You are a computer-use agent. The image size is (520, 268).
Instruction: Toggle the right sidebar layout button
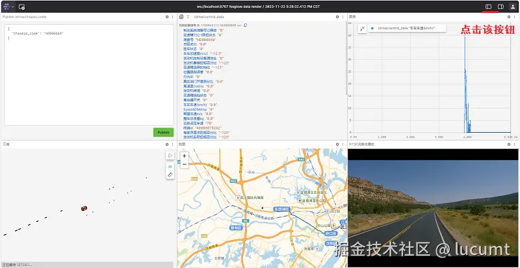pyautogui.click(x=500, y=7)
